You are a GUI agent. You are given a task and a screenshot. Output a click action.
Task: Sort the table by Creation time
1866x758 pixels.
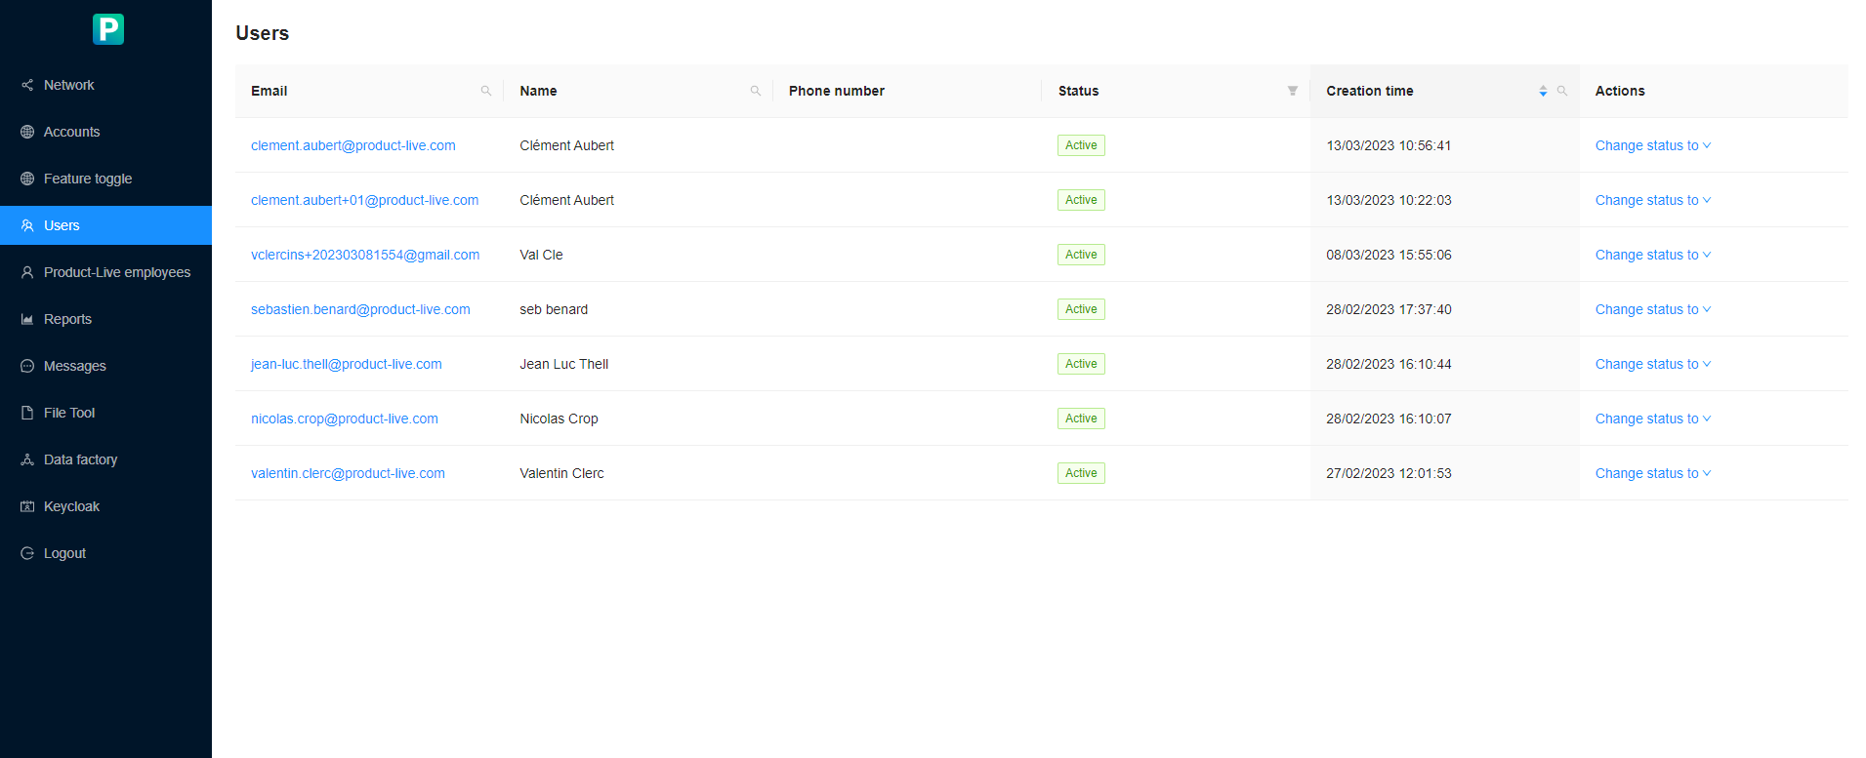1542,91
